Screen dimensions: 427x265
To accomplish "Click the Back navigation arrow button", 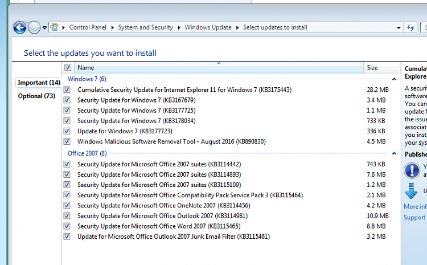I will pyautogui.click(x=19, y=27).
